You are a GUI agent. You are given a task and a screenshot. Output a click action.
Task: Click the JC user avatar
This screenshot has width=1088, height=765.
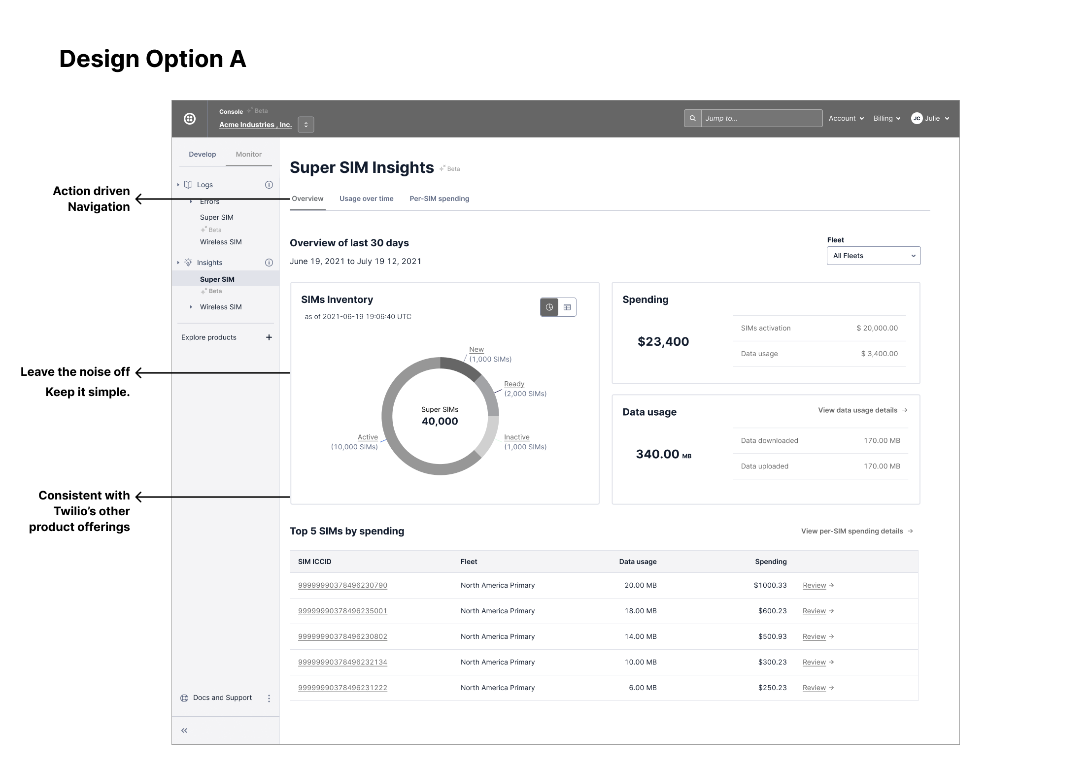[x=917, y=118]
